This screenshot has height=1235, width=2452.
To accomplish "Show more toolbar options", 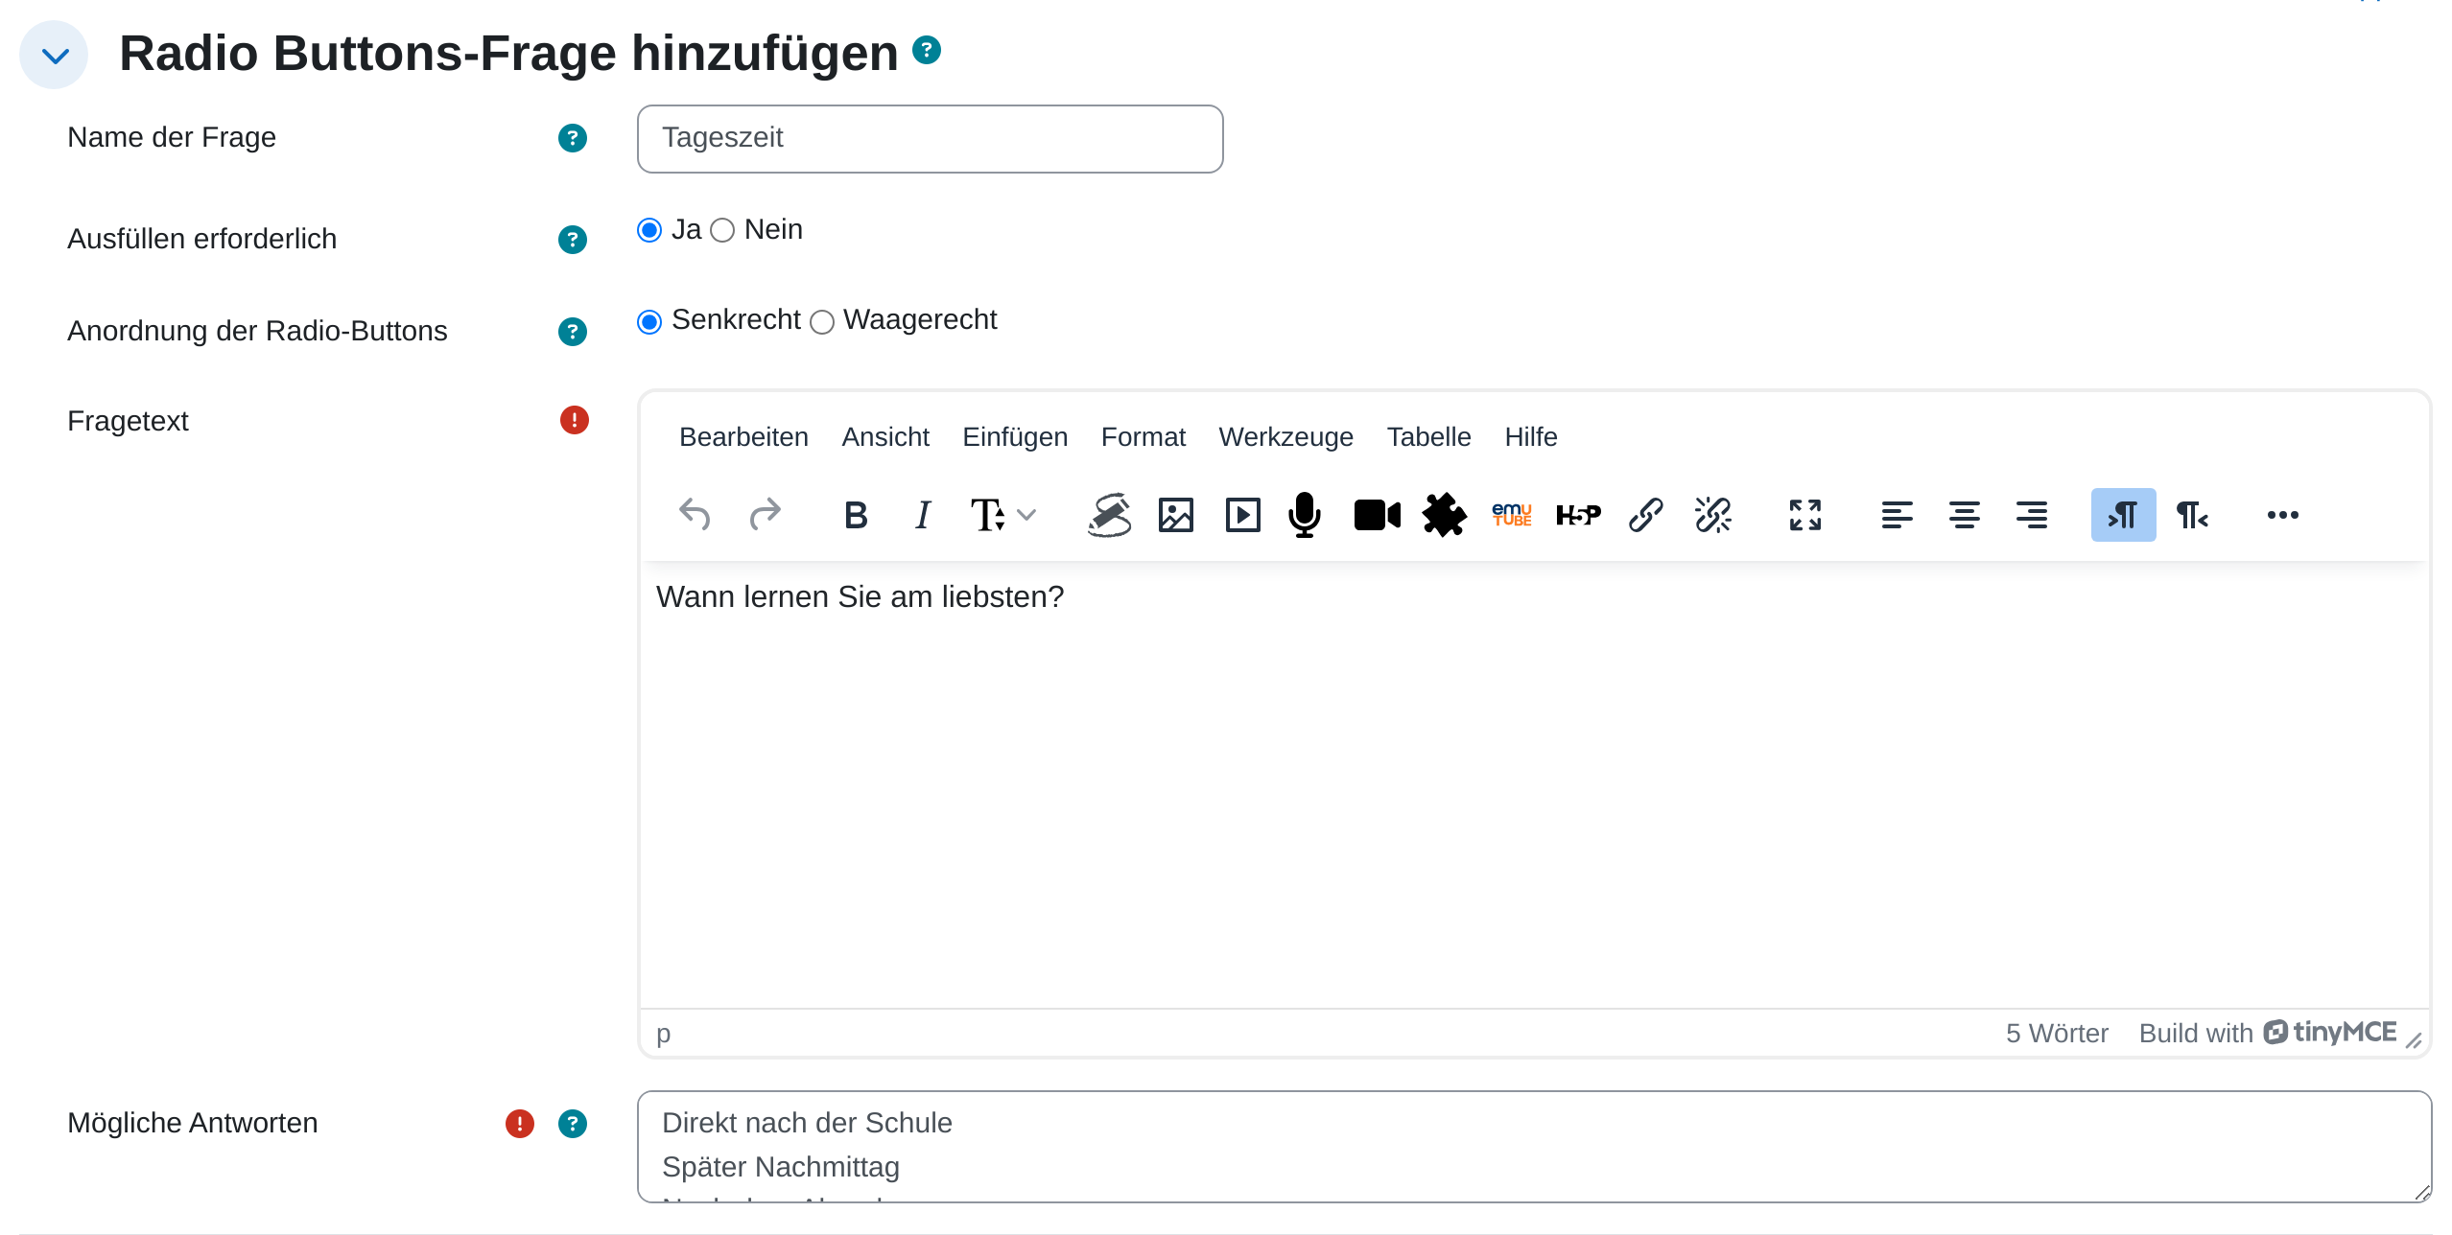I will [2283, 515].
